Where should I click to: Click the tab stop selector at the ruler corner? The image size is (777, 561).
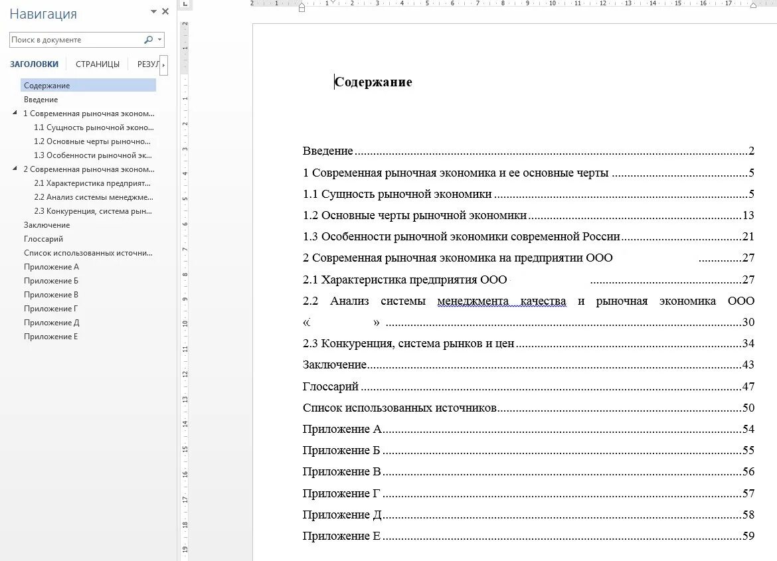pos(185,4)
